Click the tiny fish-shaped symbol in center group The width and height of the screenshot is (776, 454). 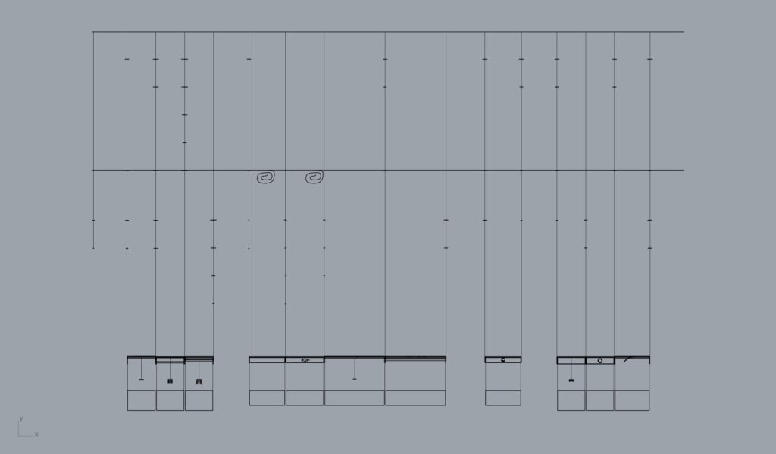click(x=305, y=360)
